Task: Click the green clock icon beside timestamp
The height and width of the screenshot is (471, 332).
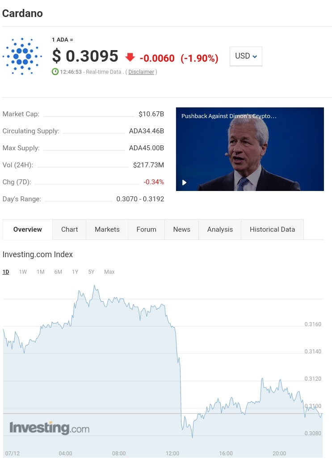Action: [55, 72]
